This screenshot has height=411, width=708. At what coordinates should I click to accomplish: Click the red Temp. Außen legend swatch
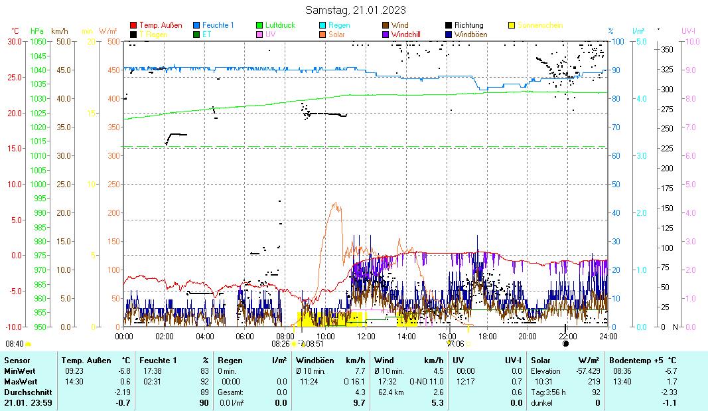tap(133, 25)
